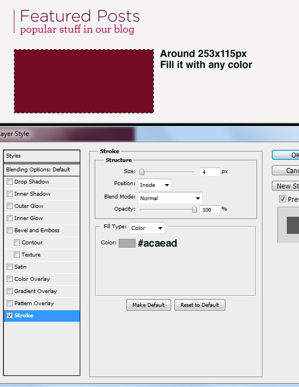The width and height of the screenshot is (299, 387).
Task: Click the Make Default button
Action: pos(148,305)
